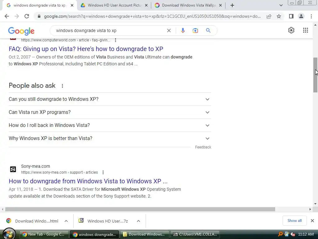Click the Sony-mea site favicon
The image size is (318, 239).
click(13, 169)
